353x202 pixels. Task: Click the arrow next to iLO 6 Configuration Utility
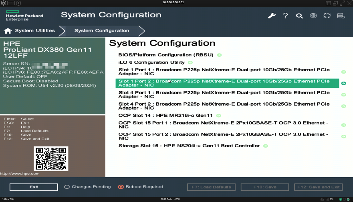[190, 62]
